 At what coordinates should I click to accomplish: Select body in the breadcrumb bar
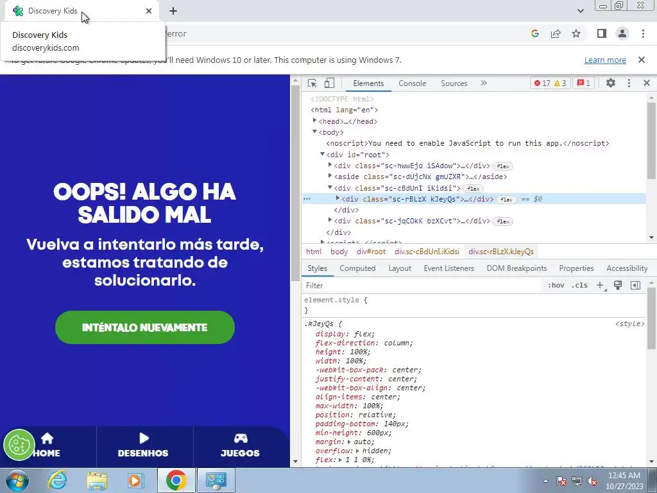pos(339,252)
